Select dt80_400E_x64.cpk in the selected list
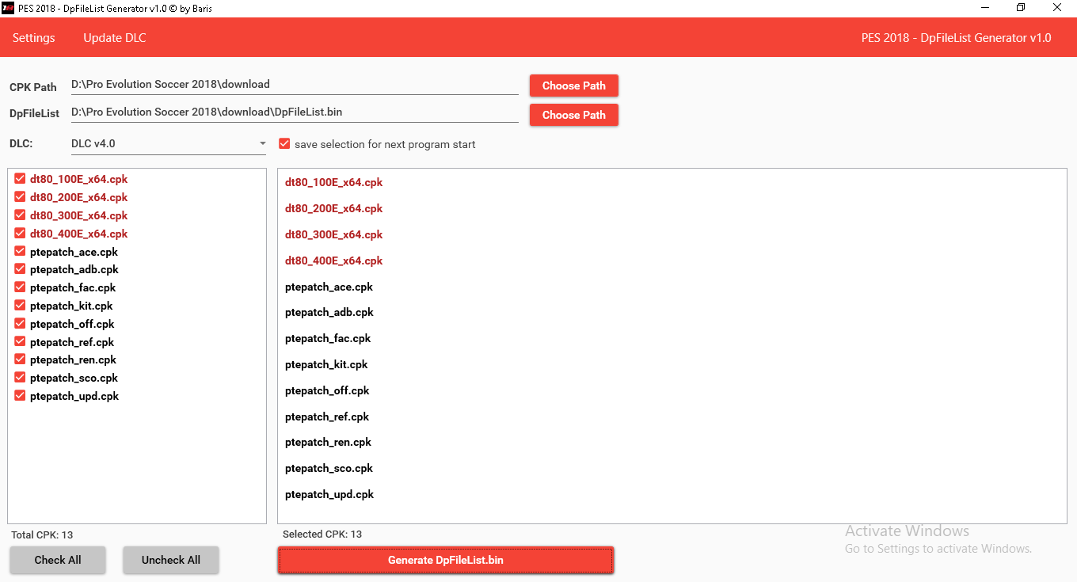1077x582 pixels. [333, 261]
